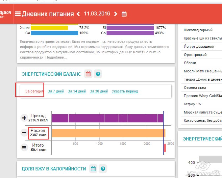Click the Итого equals icon
Screen dimensions: 222x178
24,147
